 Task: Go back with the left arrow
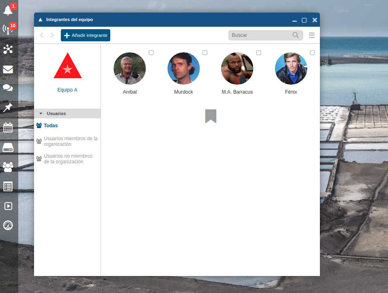(x=42, y=35)
